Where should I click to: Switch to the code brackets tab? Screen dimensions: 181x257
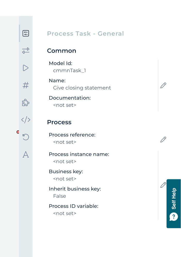tap(26, 120)
